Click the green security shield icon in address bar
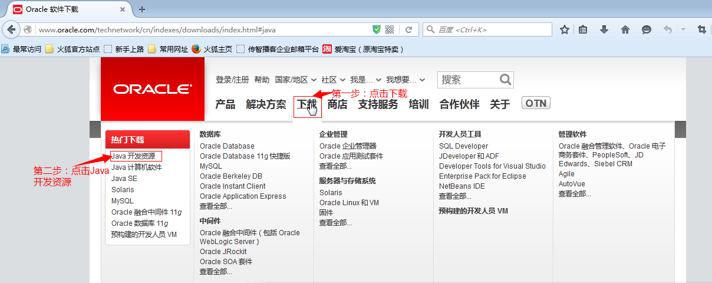This screenshot has width=712, height=283. 377,29
